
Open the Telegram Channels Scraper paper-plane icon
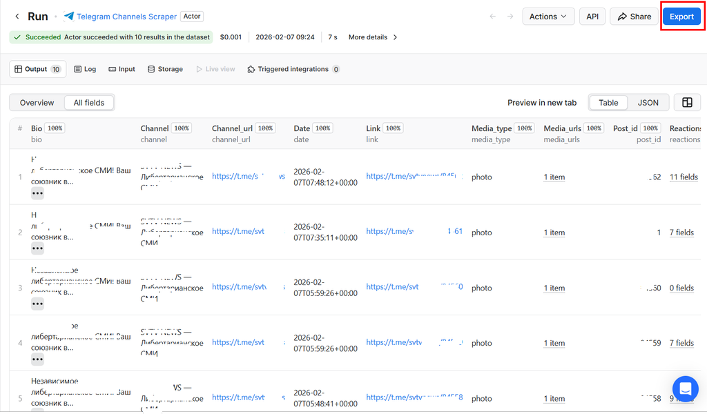[x=69, y=17]
